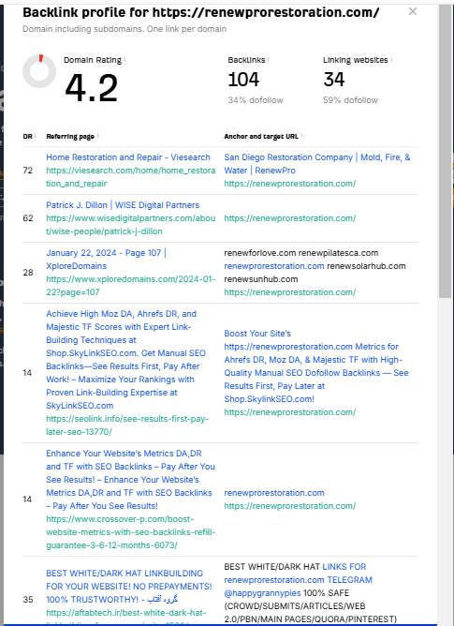Open the wisedigitalpartners.com patrick-j-dillon URL
This screenshot has width=454, height=626.
(130, 225)
